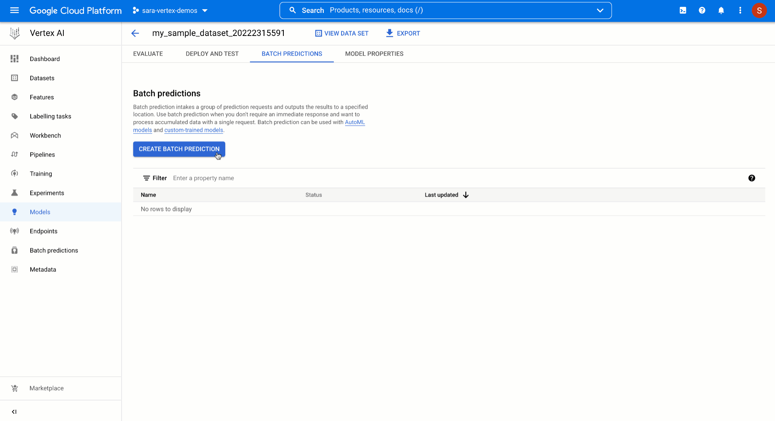Click the Training icon
This screenshot has width=775, height=421.
point(15,174)
